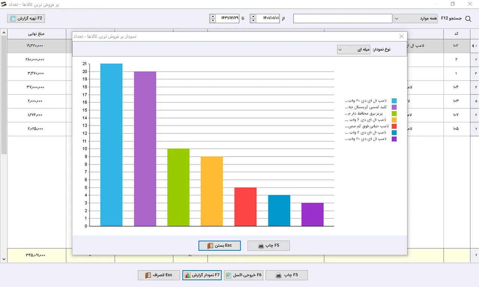479x287 pixels.
Task: Click the green bar reaching value 10
Action: point(178,187)
